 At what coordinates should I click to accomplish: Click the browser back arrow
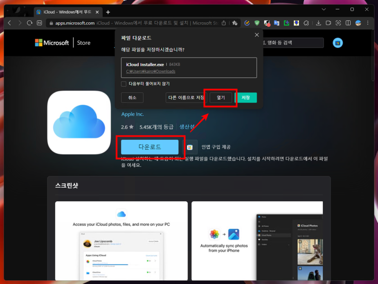tap(10, 23)
